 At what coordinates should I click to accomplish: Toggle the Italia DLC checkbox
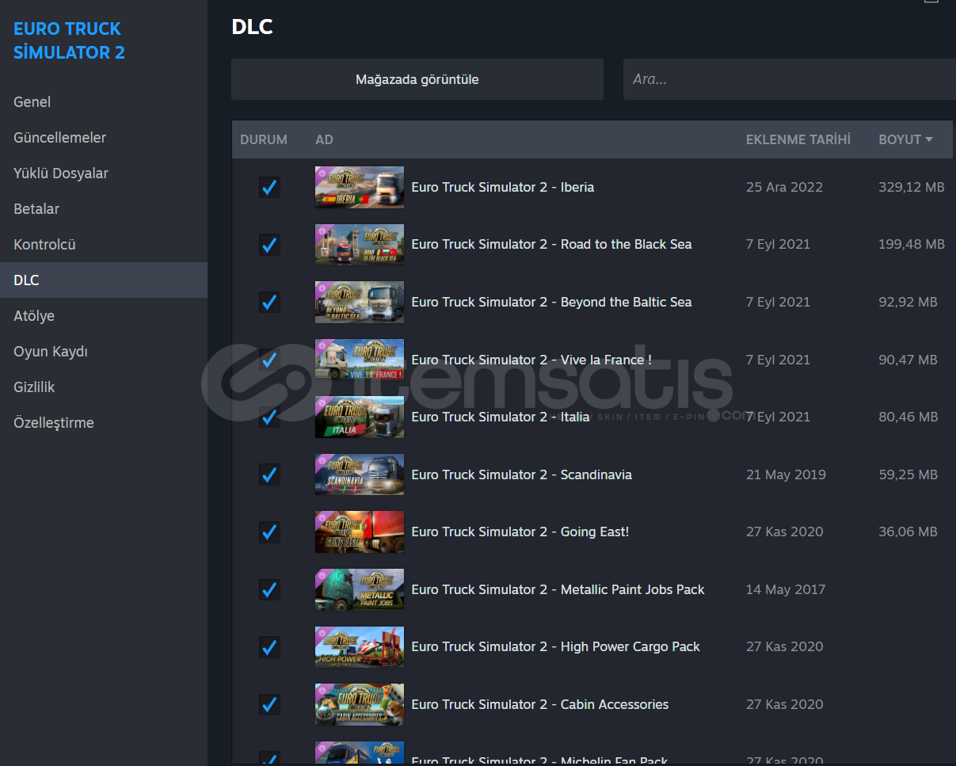(x=269, y=417)
